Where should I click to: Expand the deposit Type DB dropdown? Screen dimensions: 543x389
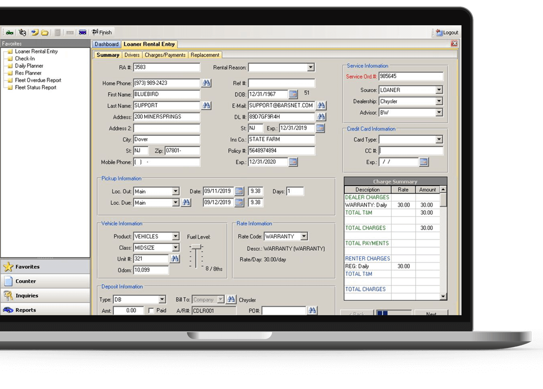click(162, 300)
